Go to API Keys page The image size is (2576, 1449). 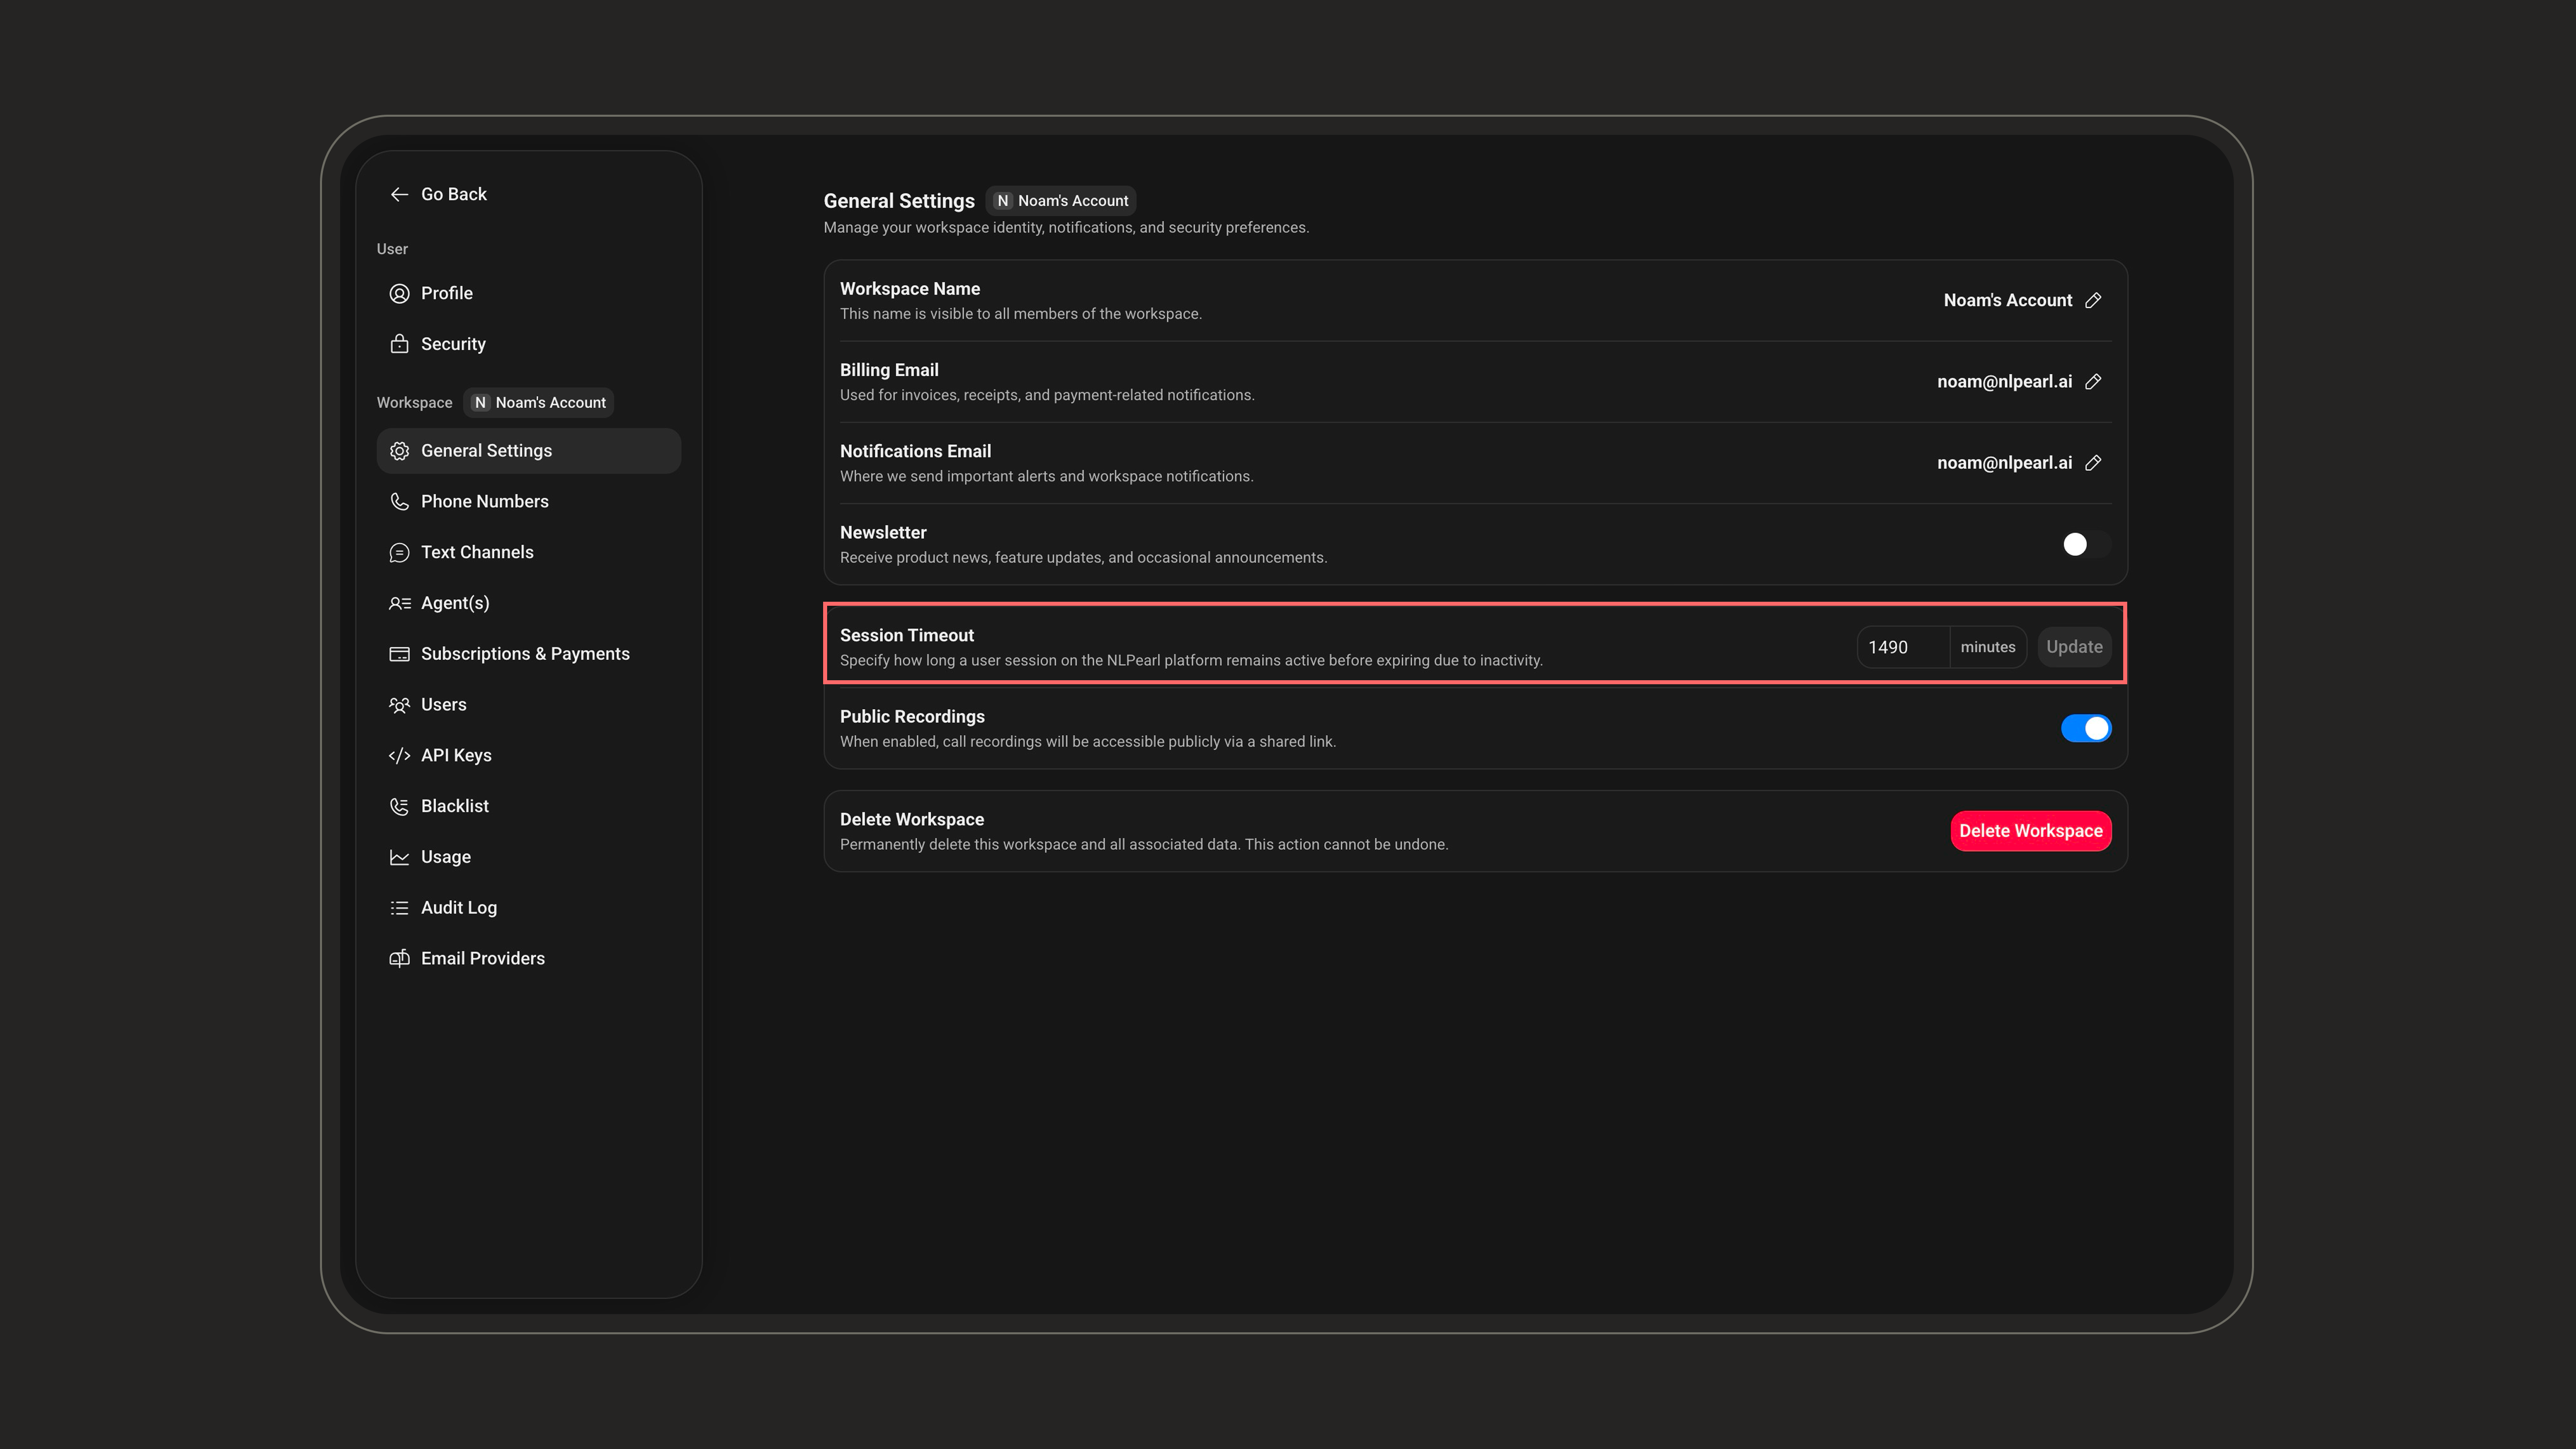coord(528,755)
